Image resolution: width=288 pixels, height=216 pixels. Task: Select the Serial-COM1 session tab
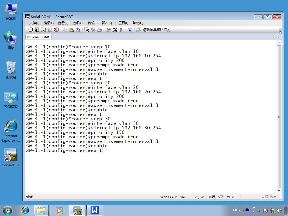(38, 37)
